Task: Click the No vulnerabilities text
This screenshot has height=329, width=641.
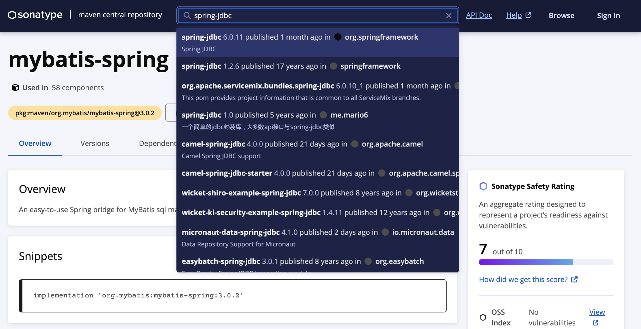Action: (552, 317)
